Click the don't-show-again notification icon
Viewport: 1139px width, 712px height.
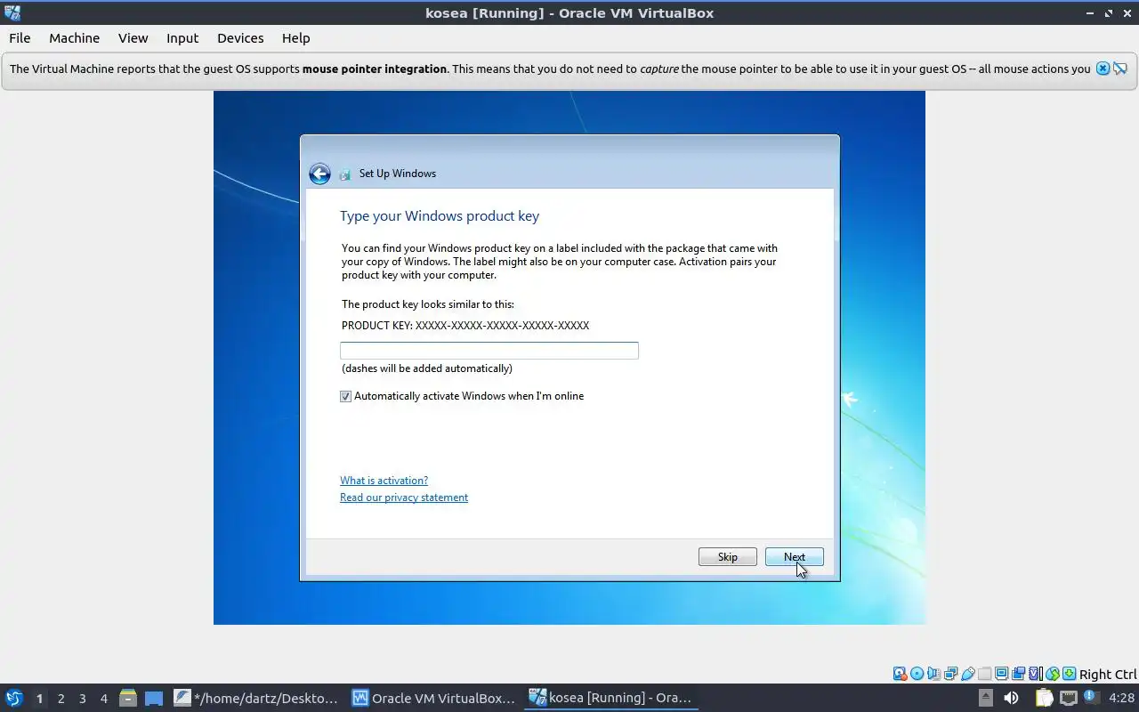(1120, 69)
